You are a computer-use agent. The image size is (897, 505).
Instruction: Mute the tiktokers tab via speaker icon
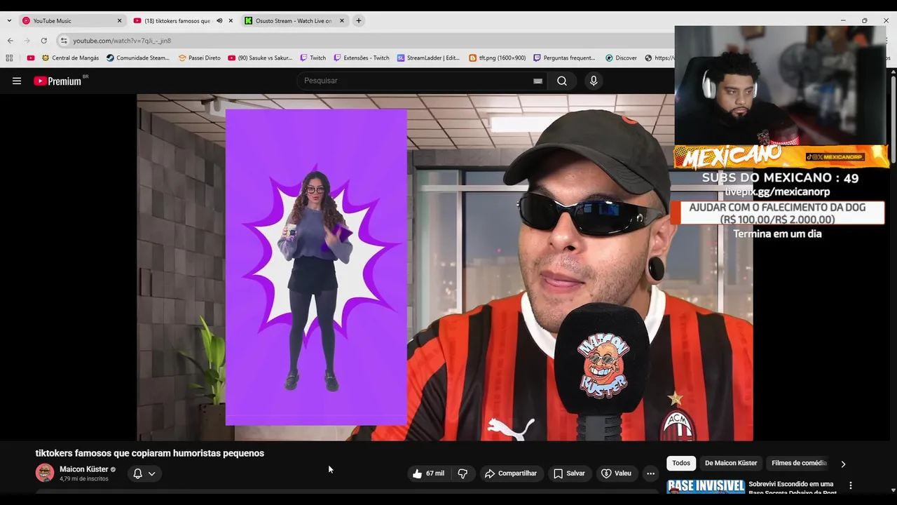[219, 21]
